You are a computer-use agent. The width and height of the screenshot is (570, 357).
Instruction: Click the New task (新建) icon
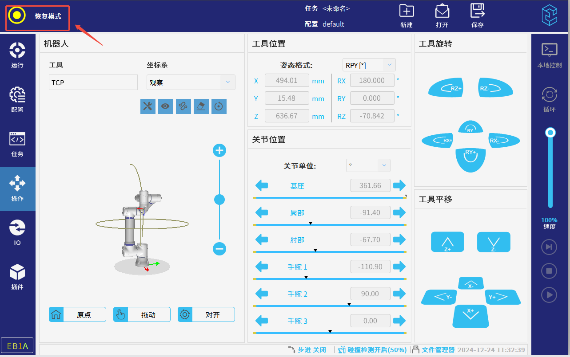(406, 11)
